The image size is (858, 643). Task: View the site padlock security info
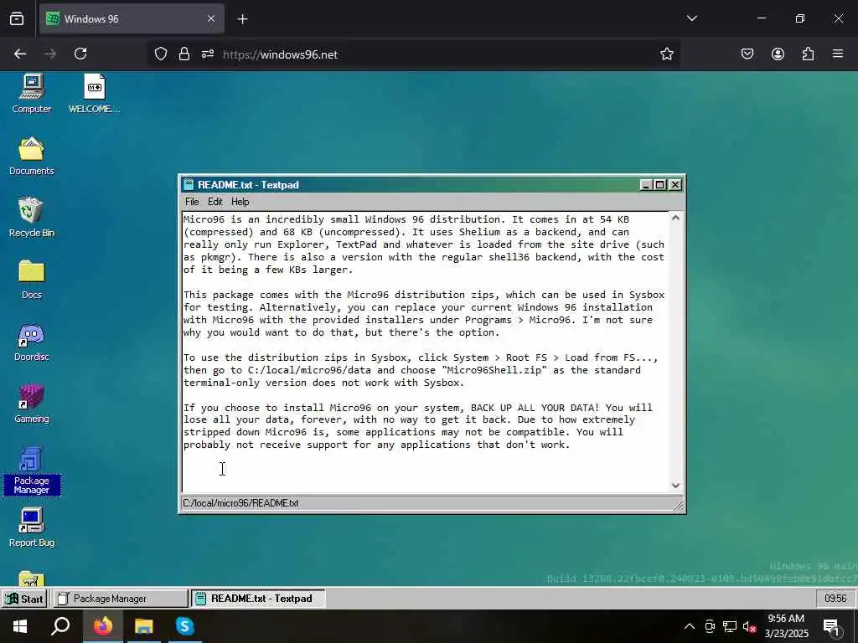tap(183, 54)
